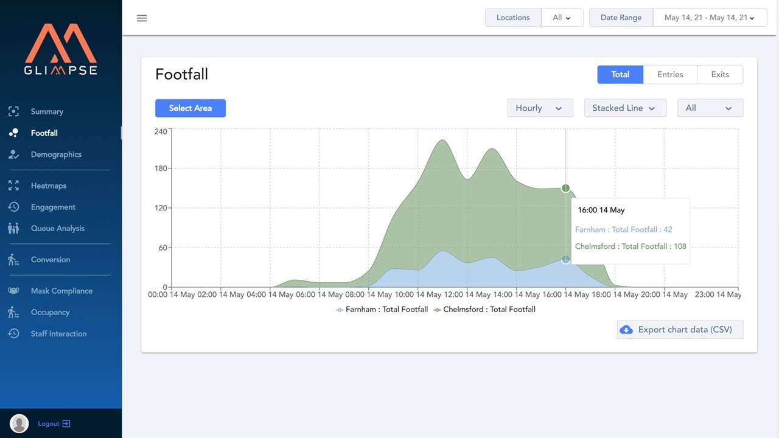Click the Select Area button
Screen dimensions: 779x438
pyautogui.click(x=190, y=108)
